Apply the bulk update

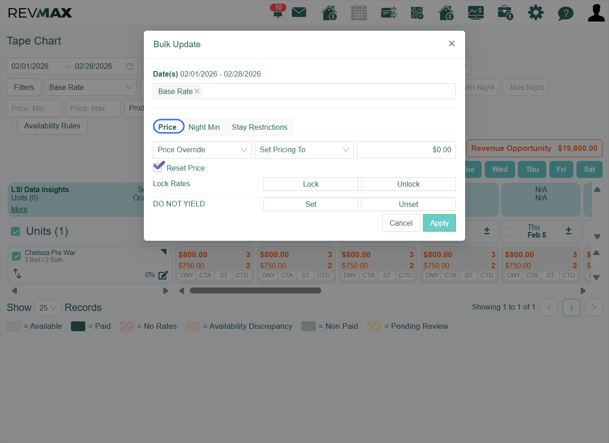[x=439, y=223]
